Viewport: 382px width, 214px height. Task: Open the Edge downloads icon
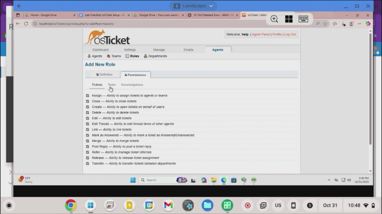[x=343, y=24]
